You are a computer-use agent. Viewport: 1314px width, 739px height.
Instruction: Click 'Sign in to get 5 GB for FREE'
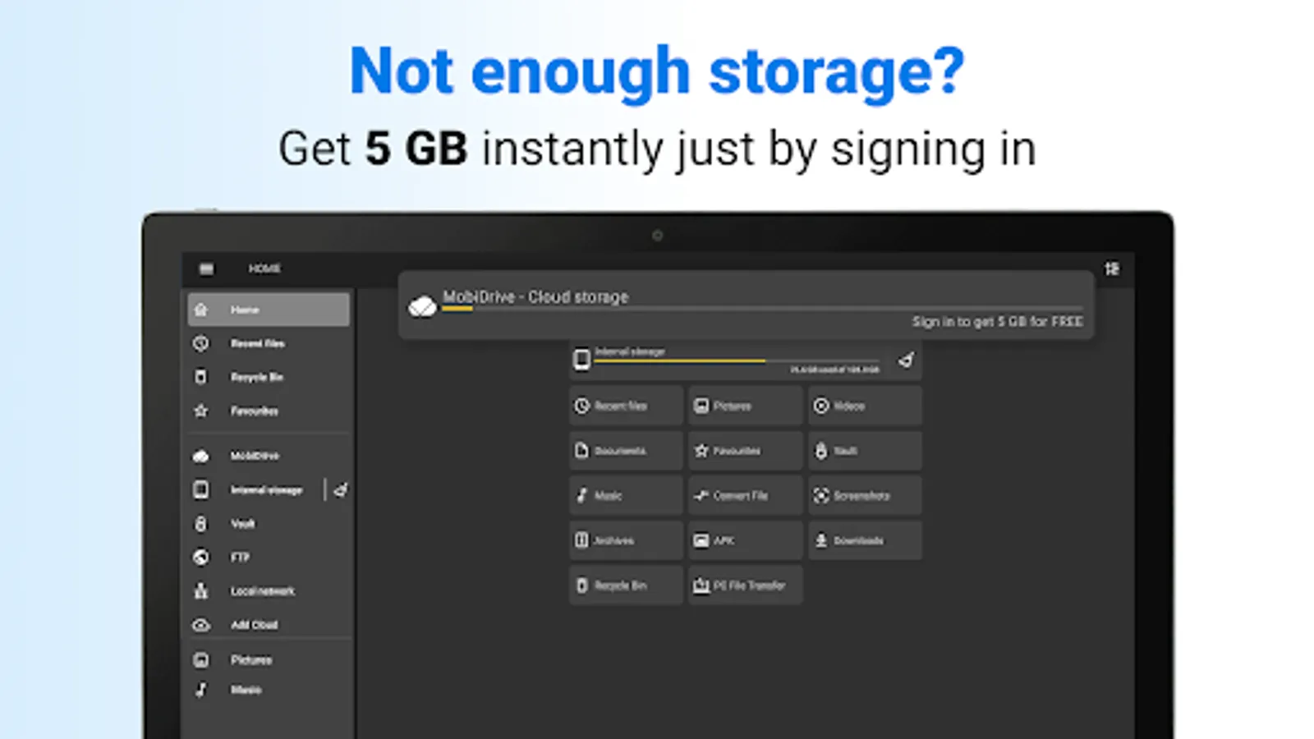coord(997,322)
